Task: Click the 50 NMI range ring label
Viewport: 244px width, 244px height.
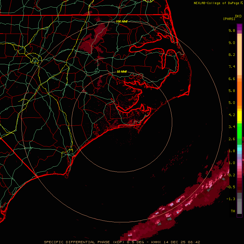Action: pyautogui.click(x=122, y=72)
